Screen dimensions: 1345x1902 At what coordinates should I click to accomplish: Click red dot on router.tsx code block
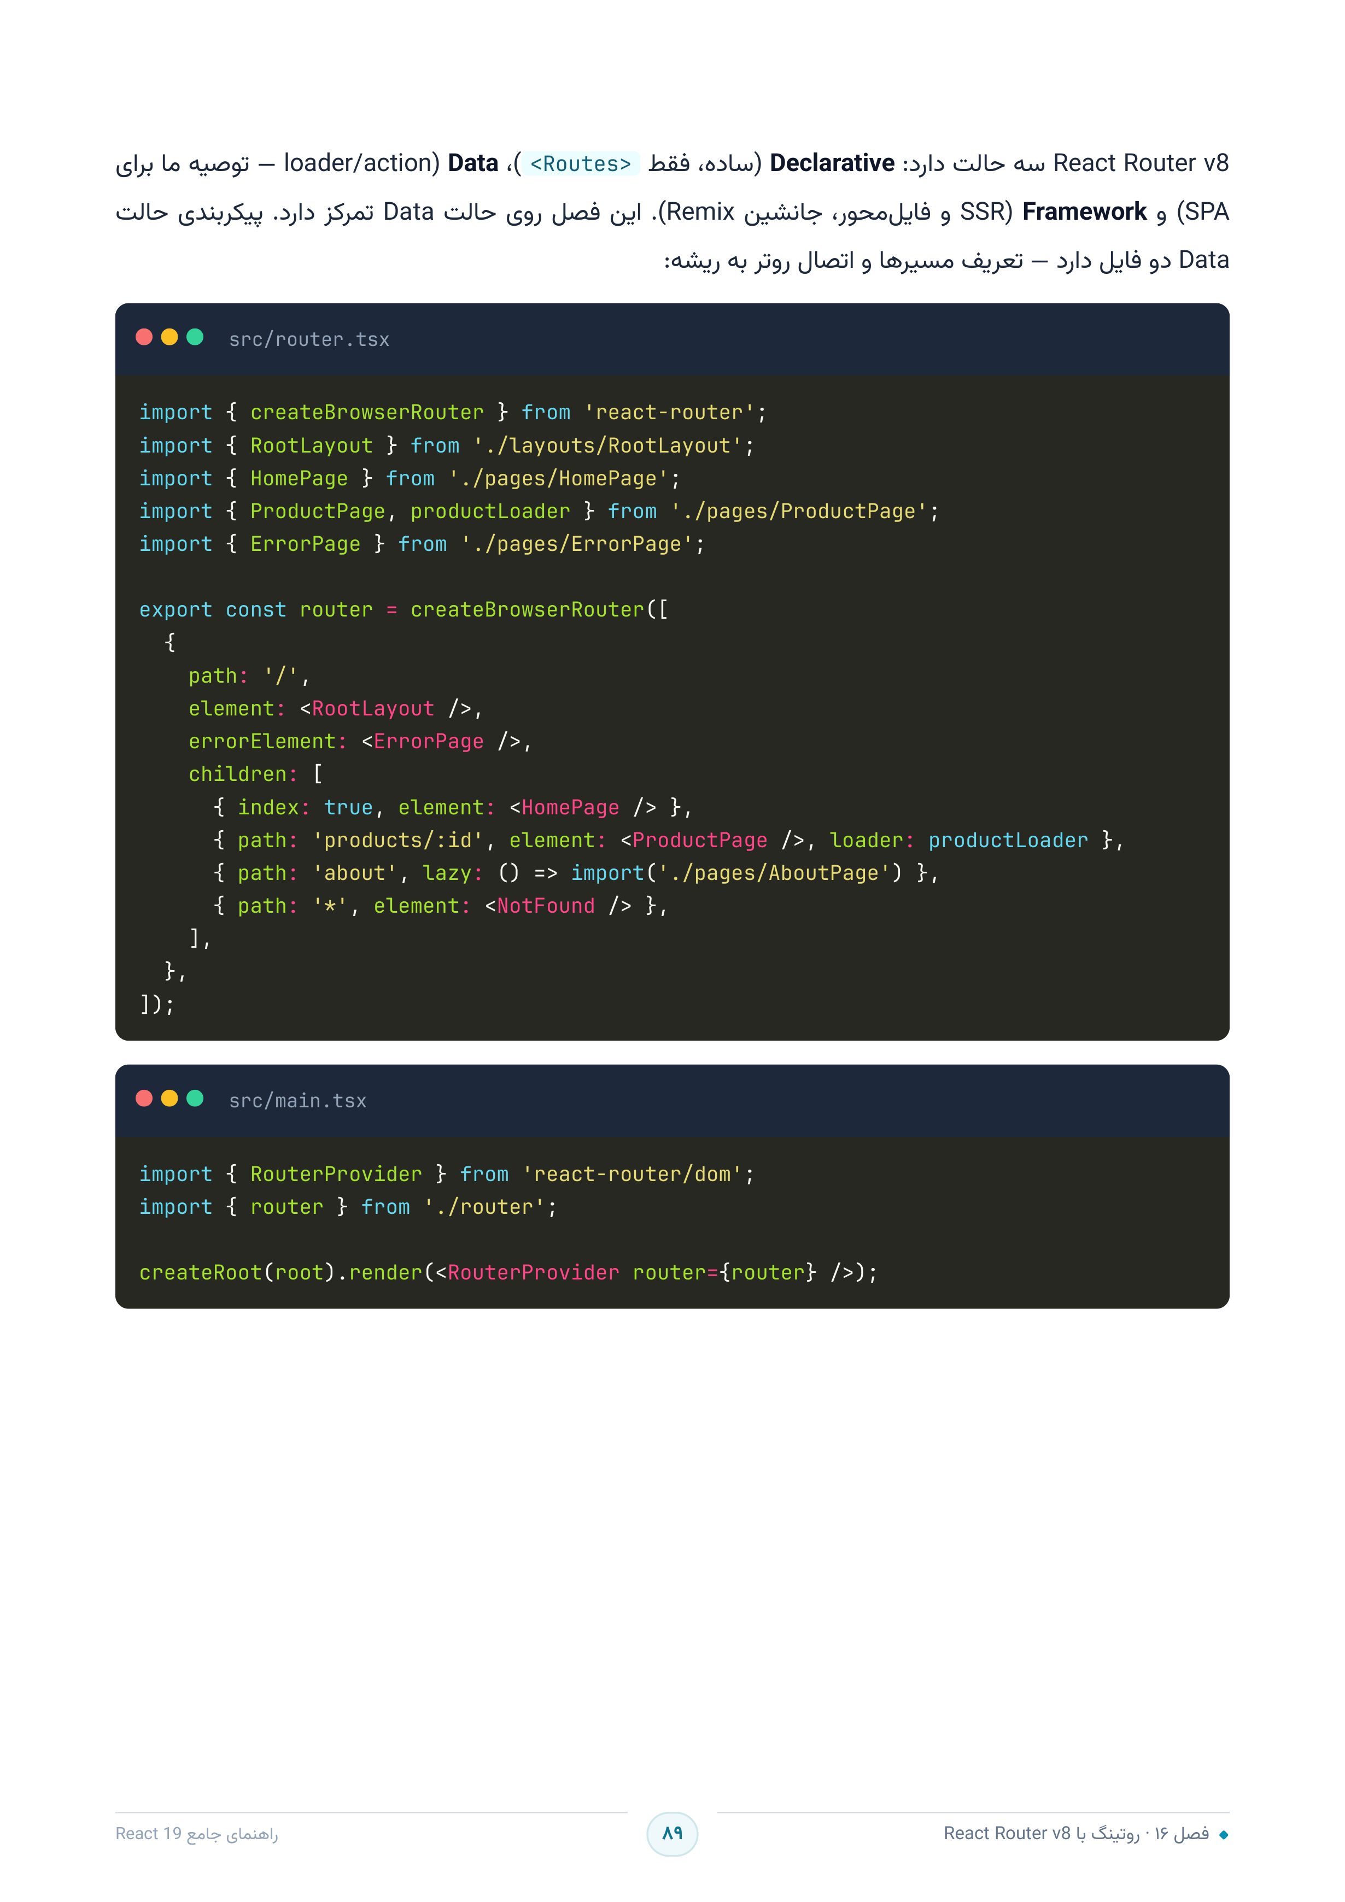point(144,337)
